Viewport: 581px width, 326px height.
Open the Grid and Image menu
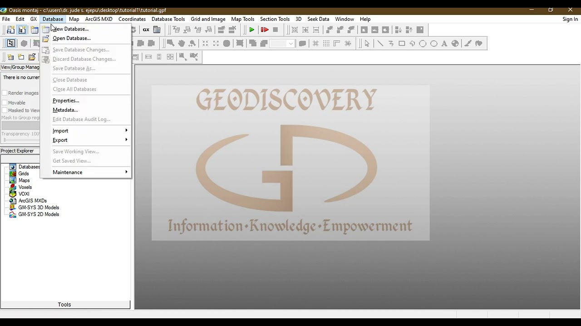point(208,19)
